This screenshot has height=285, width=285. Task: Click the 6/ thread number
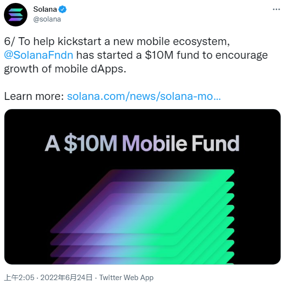[x=10, y=41]
